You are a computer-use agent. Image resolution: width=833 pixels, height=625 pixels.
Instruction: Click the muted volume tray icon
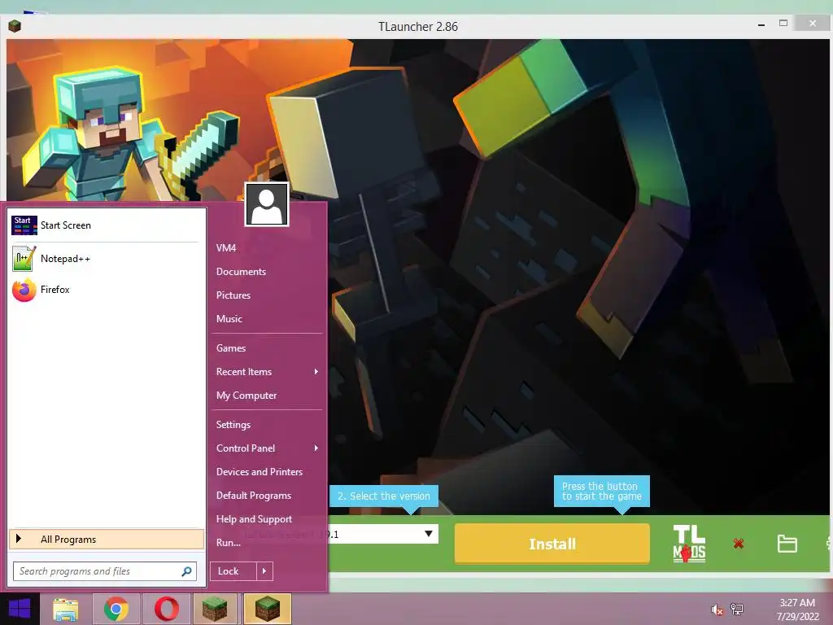coord(717,610)
